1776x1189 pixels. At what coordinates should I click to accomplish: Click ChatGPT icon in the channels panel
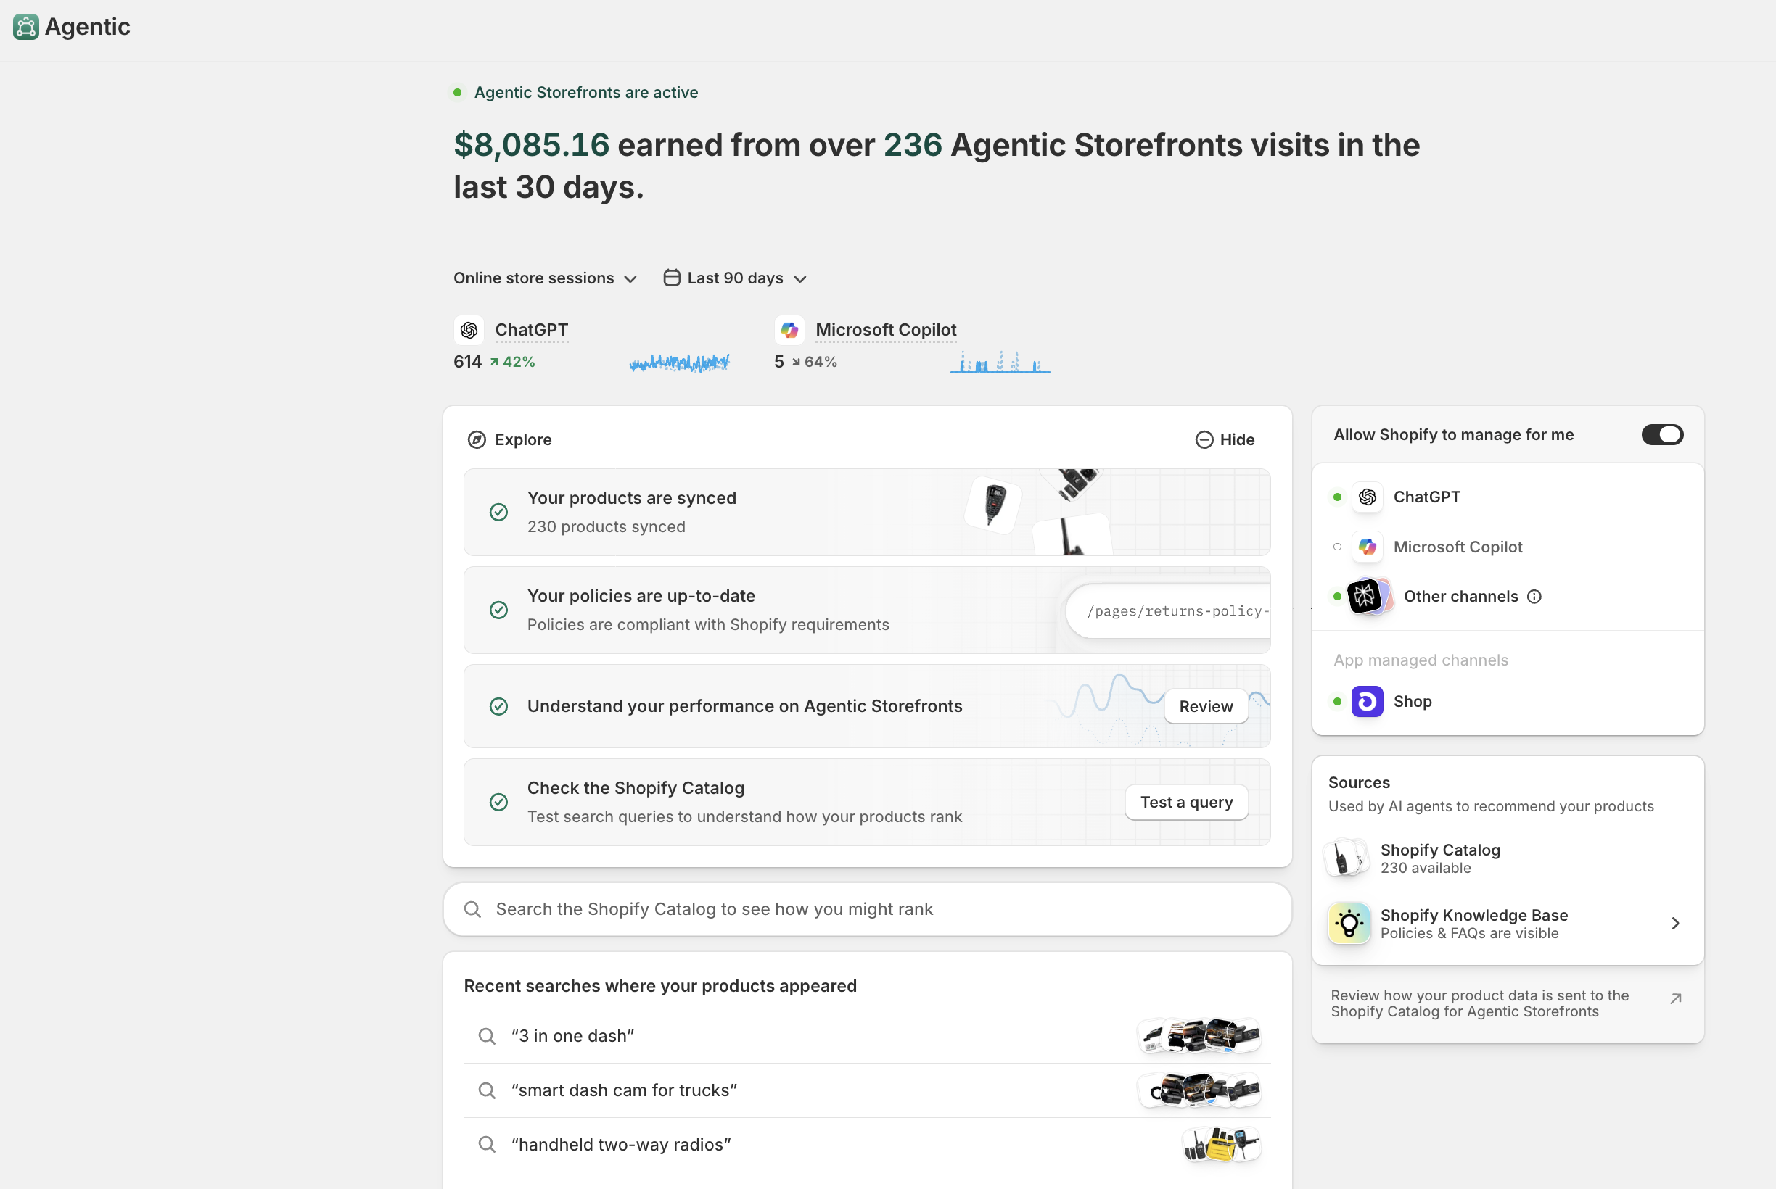coord(1367,497)
